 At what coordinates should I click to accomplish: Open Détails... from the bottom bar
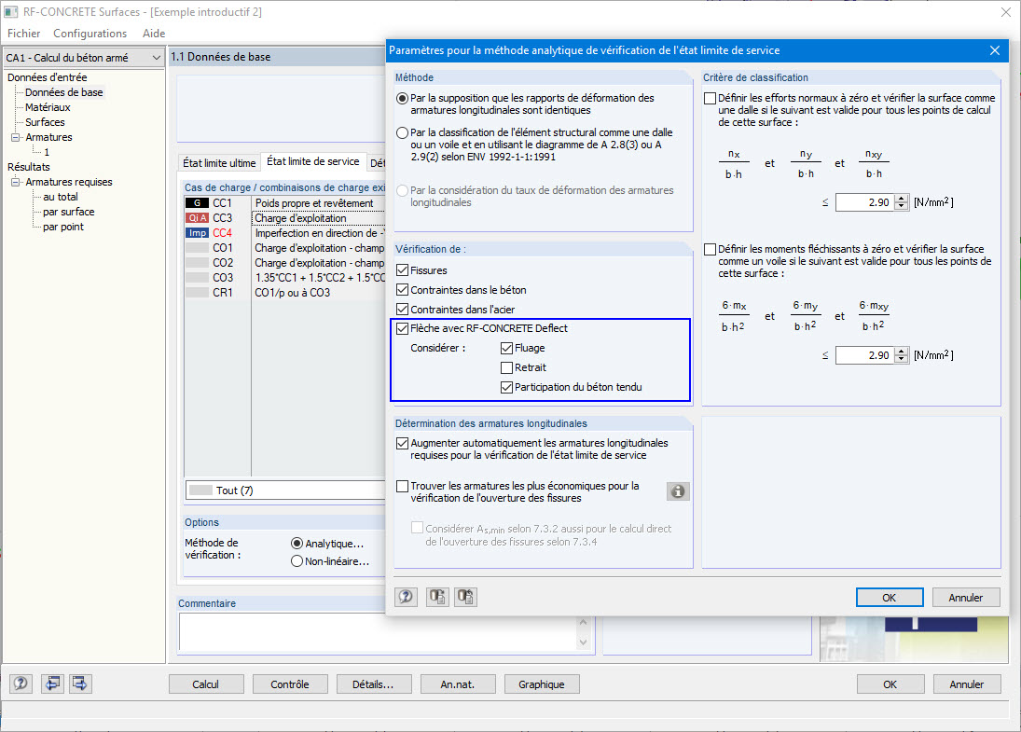[x=373, y=684]
